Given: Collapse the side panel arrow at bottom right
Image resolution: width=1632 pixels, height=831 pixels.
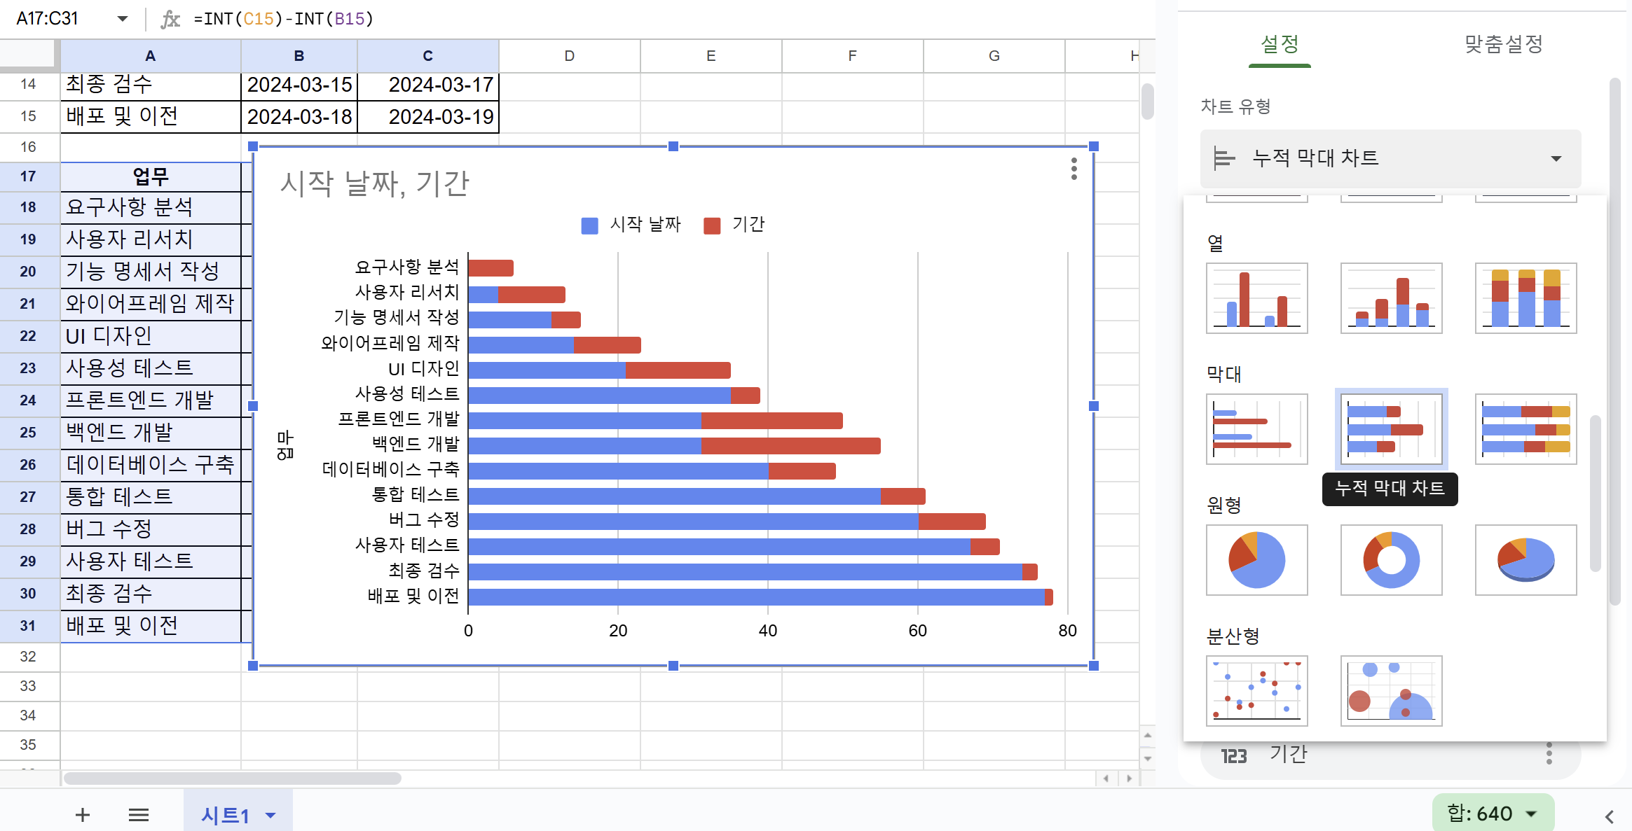Looking at the screenshot, I should coord(1610,816).
